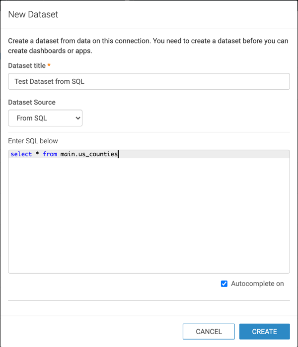The width and height of the screenshot is (298, 347).
Task: Click the 'Autocomplete on' label text
Action: (x=257, y=284)
